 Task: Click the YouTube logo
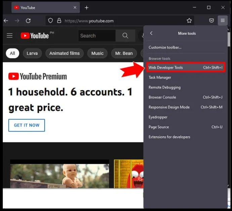[x=35, y=36]
